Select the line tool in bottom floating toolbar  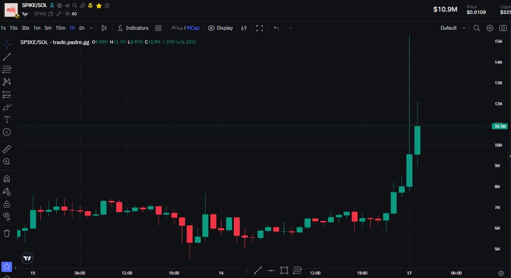[258, 270]
